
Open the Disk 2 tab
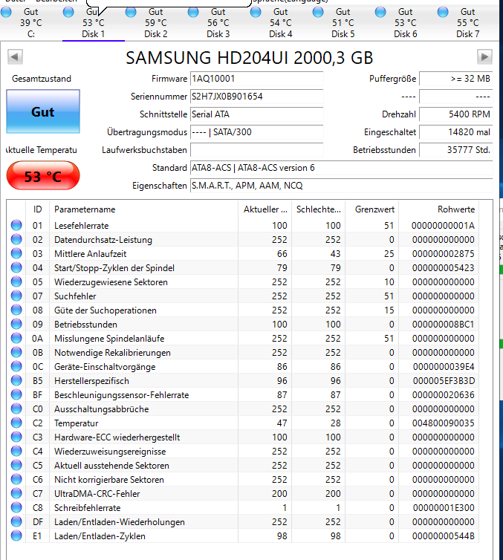(156, 23)
